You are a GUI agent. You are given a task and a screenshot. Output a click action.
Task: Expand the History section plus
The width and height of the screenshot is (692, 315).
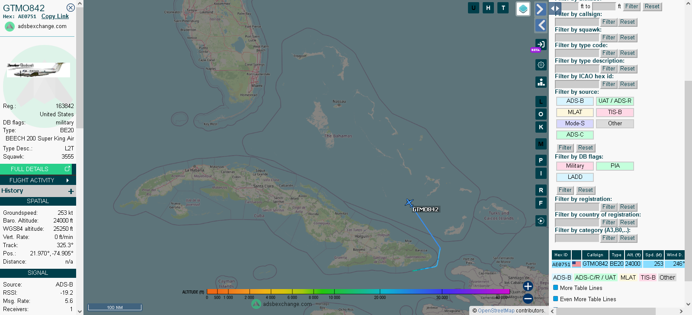(71, 191)
